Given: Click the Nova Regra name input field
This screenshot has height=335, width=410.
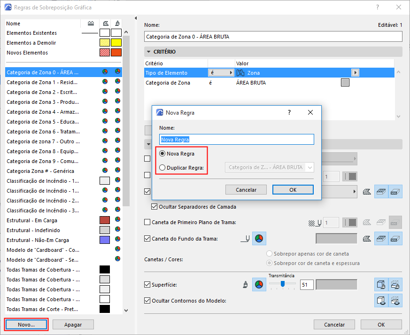Looking at the screenshot, I should coord(237,140).
